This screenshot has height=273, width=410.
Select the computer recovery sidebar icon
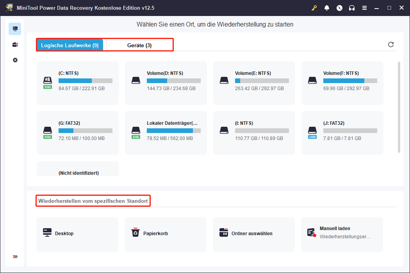pos(15,29)
